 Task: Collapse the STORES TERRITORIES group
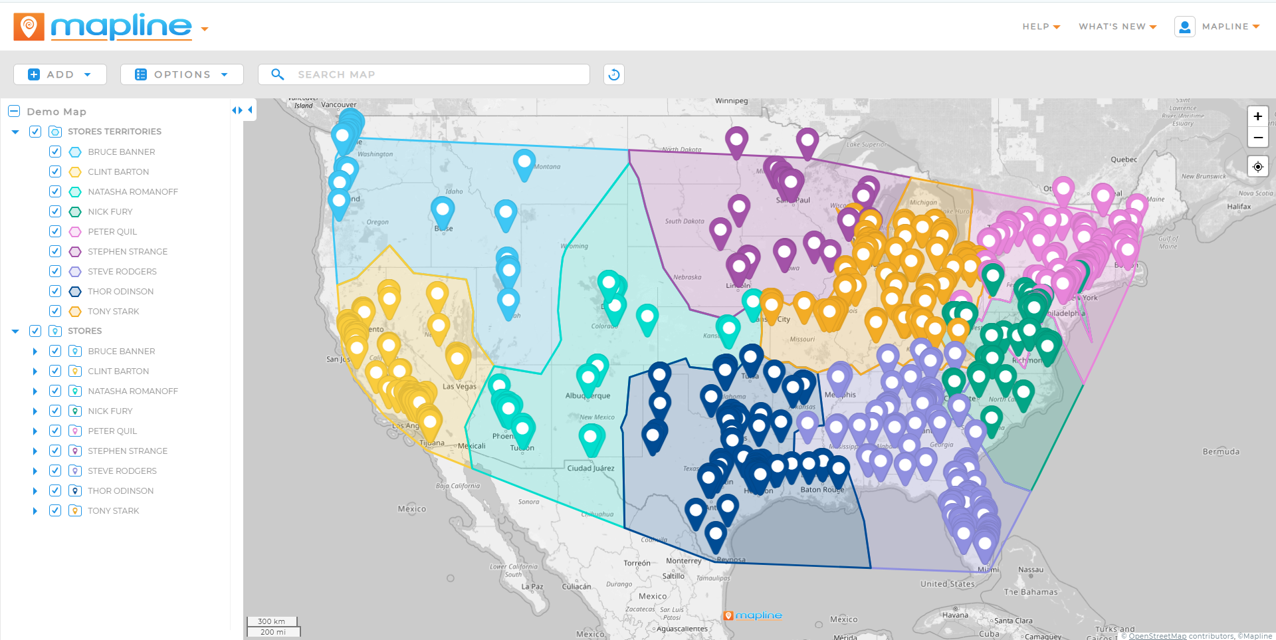[x=15, y=132]
